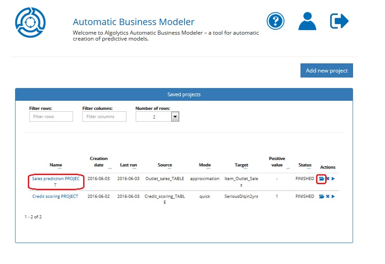Screen dimensions: 385x264
Task: Click Sales prediction creation date 2016-06-03
Action: (99, 179)
